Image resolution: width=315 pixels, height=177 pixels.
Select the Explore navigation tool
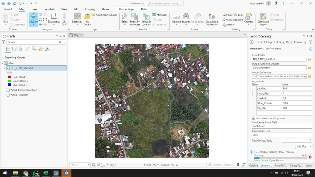pyautogui.click(x=33, y=19)
